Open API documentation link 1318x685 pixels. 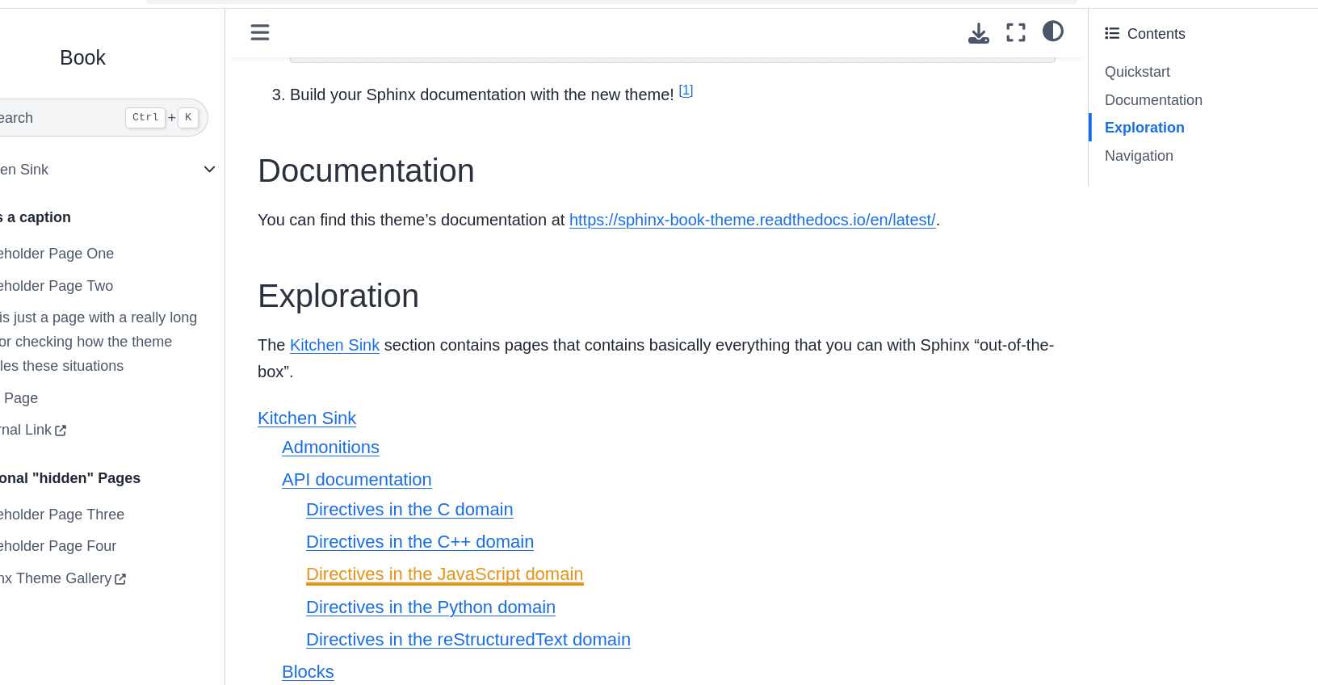point(356,480)
